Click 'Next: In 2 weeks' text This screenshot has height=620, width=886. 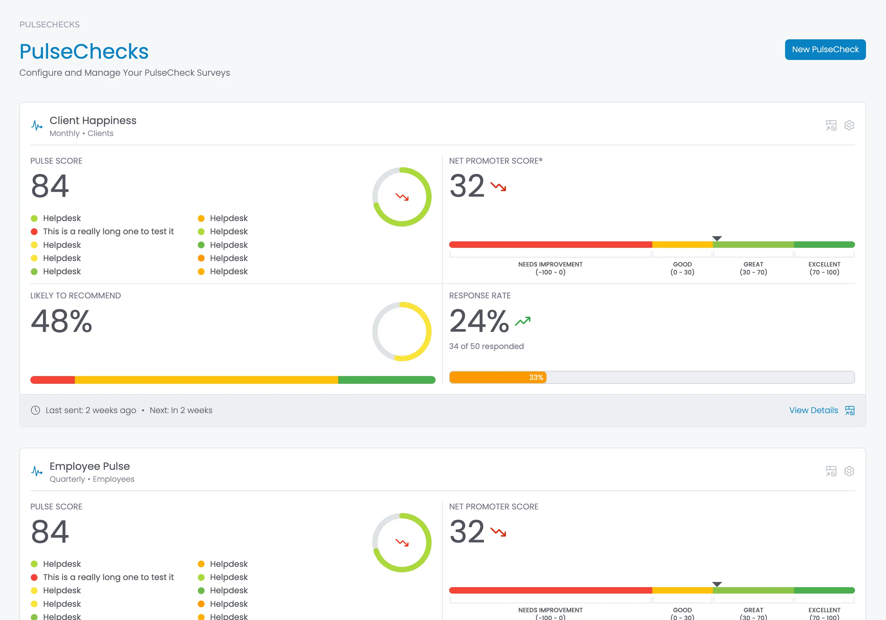pyautogui.click(x=181, y=410)
